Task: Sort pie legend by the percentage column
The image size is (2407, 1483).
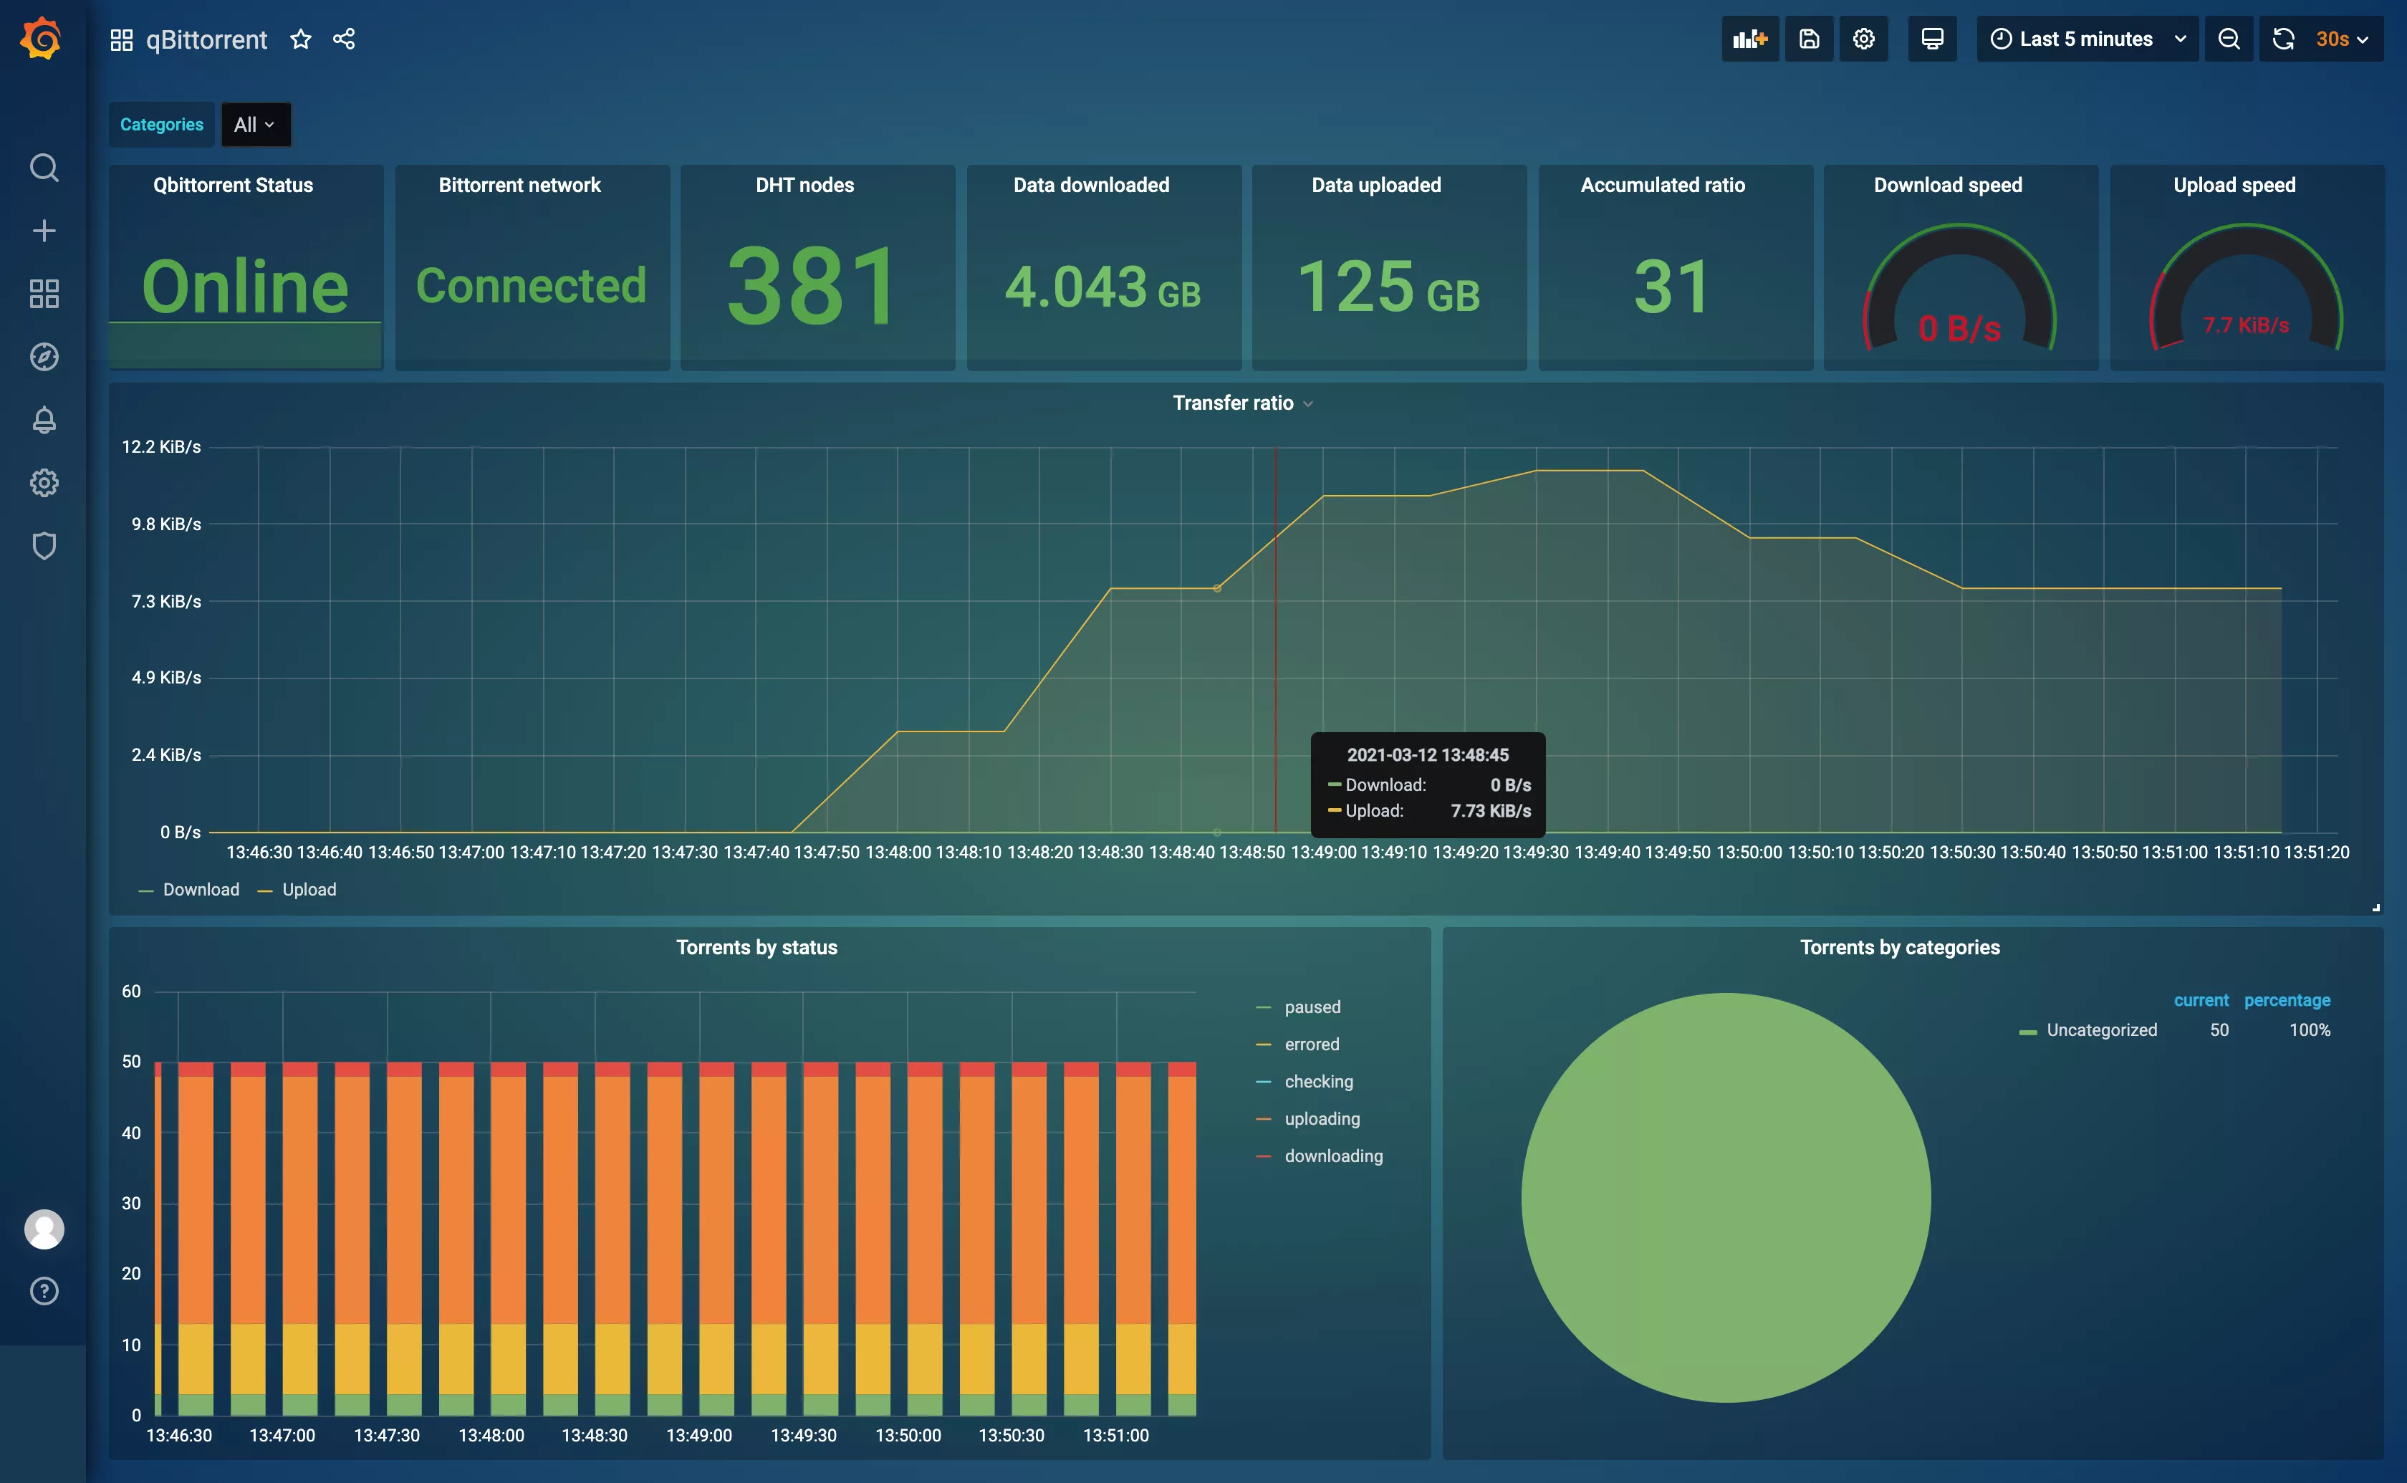Action: click(2287, 1000)
